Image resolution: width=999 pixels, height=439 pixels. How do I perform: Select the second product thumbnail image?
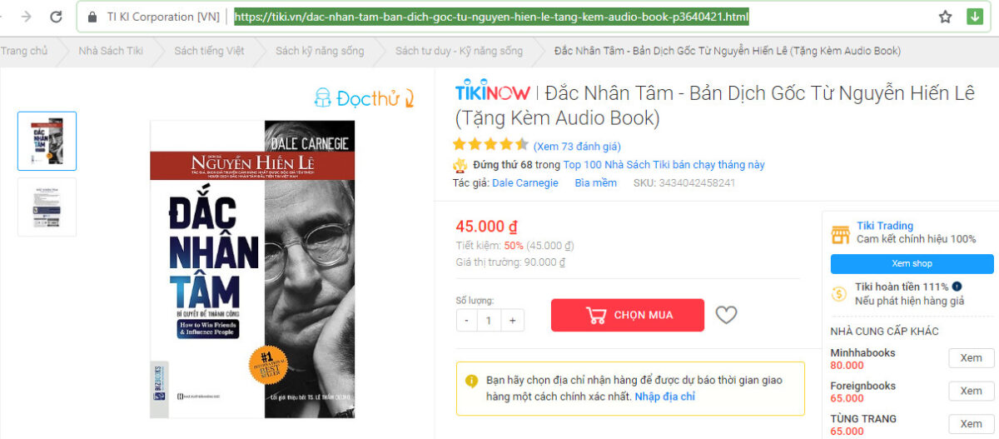pos(47,207)
